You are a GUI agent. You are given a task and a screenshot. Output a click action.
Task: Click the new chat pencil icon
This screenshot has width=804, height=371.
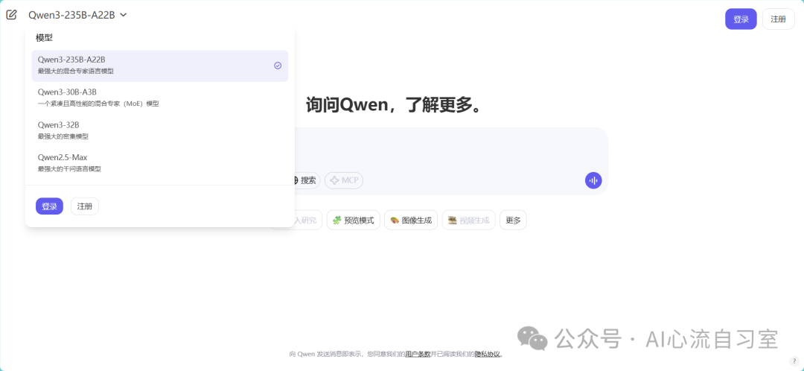(x=11, y=14)
